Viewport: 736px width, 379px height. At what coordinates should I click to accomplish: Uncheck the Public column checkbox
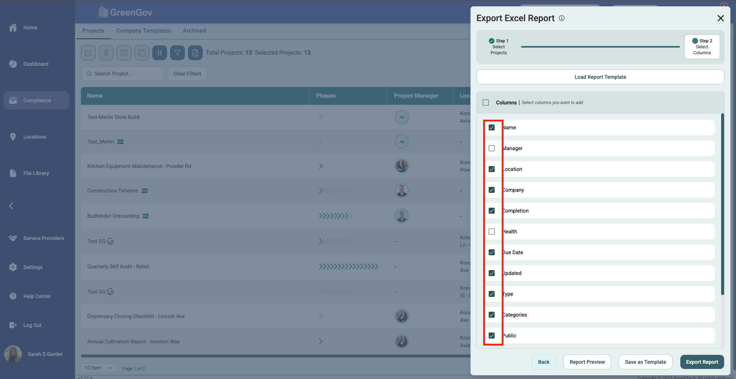click(x=492, y=336)
